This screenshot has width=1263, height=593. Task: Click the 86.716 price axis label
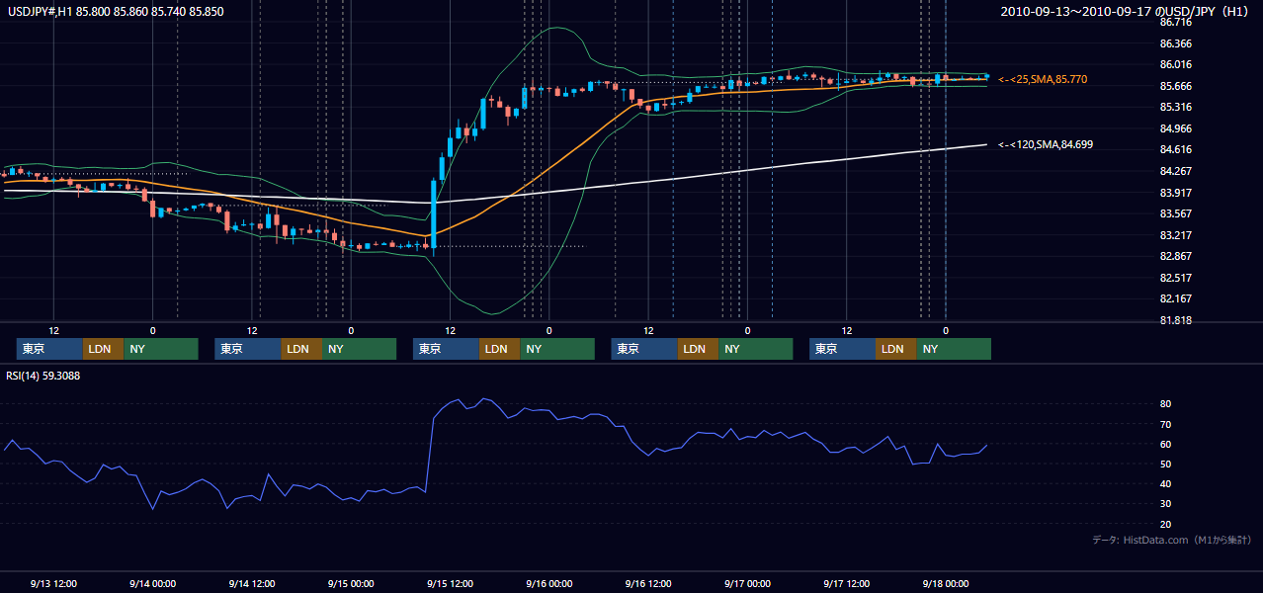click(x=1174, y=22)
